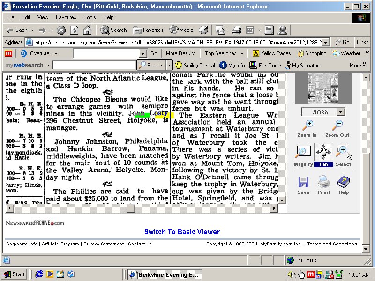Open My Info toolbar item

[x=232, y=65]
